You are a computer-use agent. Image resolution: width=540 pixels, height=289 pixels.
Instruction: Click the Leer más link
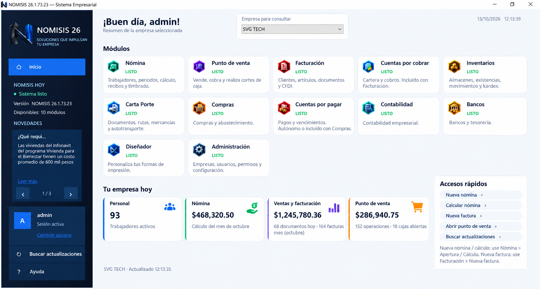27,181
